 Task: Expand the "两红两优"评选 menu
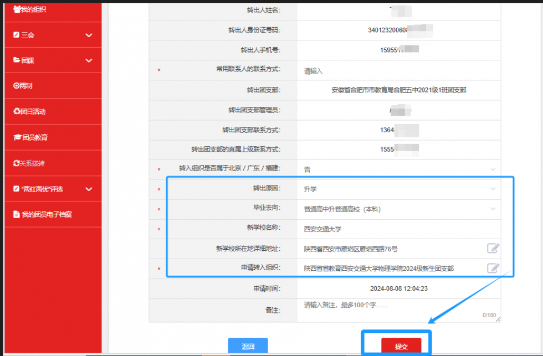(x=53, y=189)
